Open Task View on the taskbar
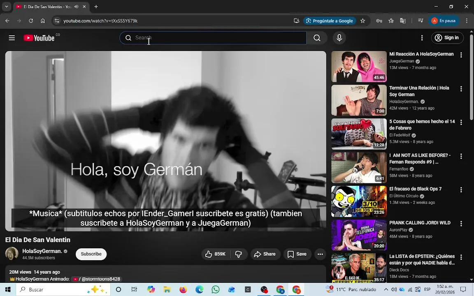 click(x=134, y=290)
